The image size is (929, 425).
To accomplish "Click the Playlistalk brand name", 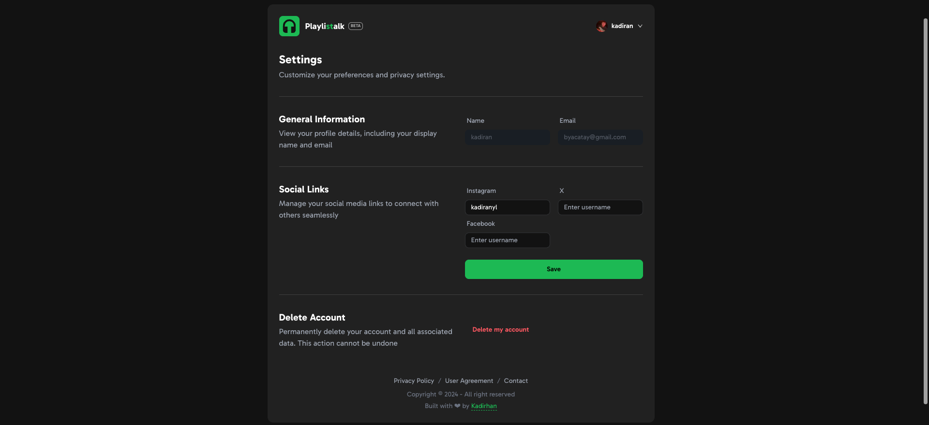I will tap(325, 26).
